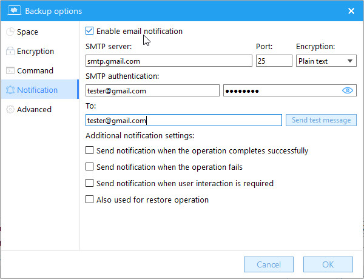Open the Advanced settings tab label
This screenshot has width=364, height=279.
[34, 110]
